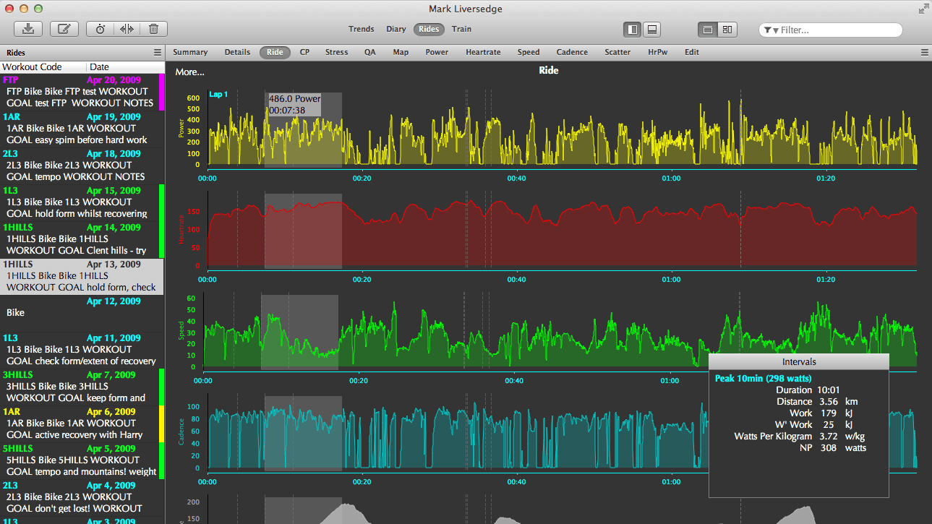This screenshot has width=932, height=524.
Task: Toggle the left sidebar visibility
Action: (x=631, y=30)
